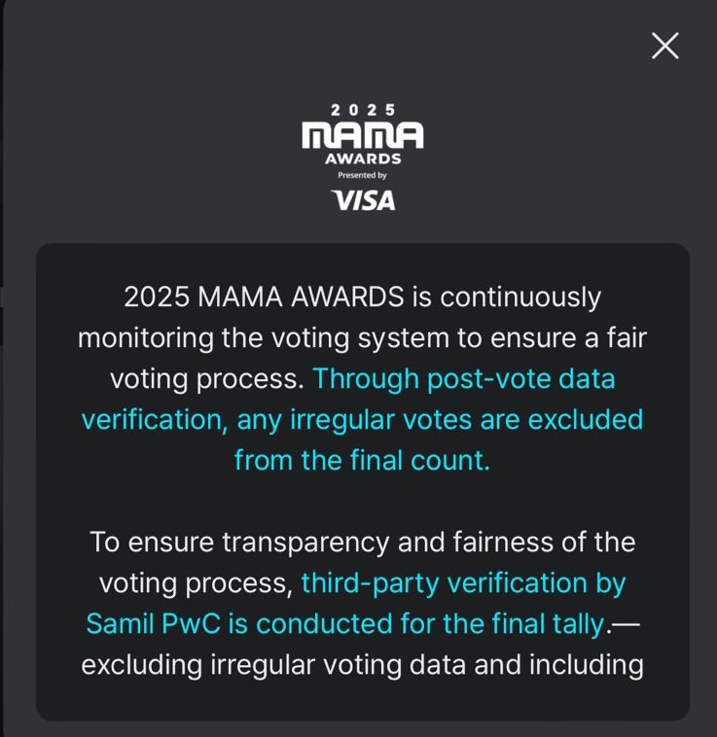This screenshot has width=717, height=737.
Task: Click "excluding irregular voting data and including" line
Action: [x=362, y=665]
